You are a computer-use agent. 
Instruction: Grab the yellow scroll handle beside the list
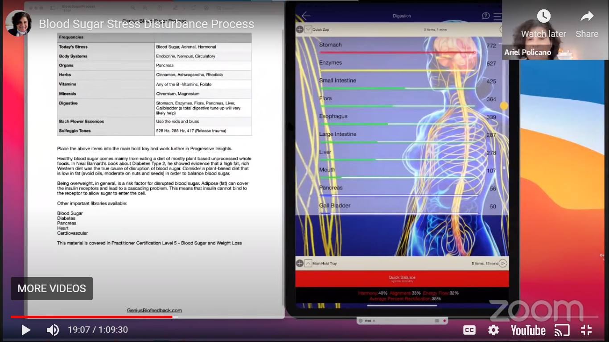click(504, 106)
